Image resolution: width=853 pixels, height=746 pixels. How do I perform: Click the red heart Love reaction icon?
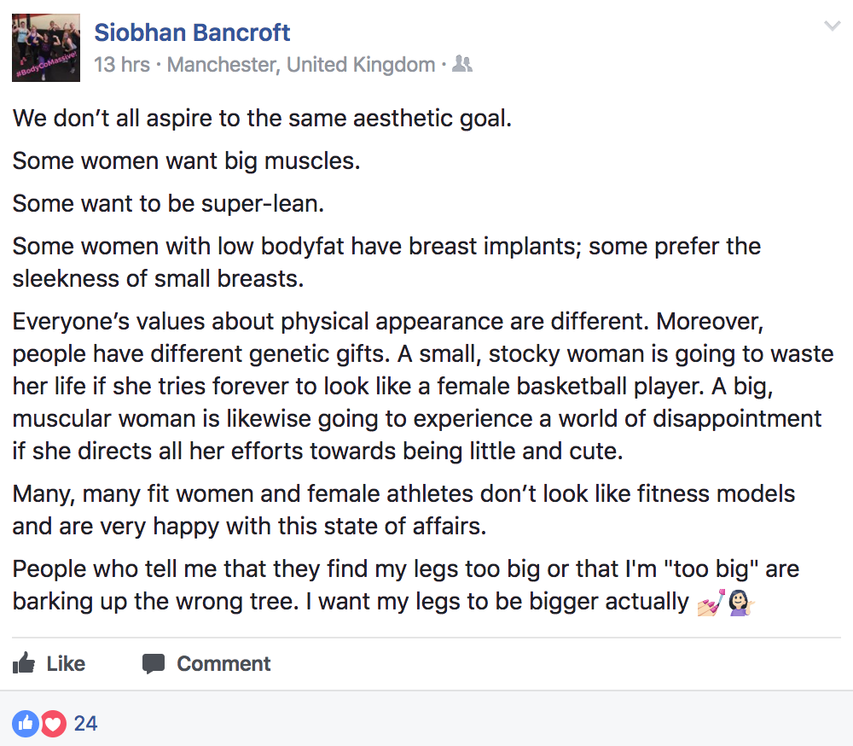pos(53,724)
